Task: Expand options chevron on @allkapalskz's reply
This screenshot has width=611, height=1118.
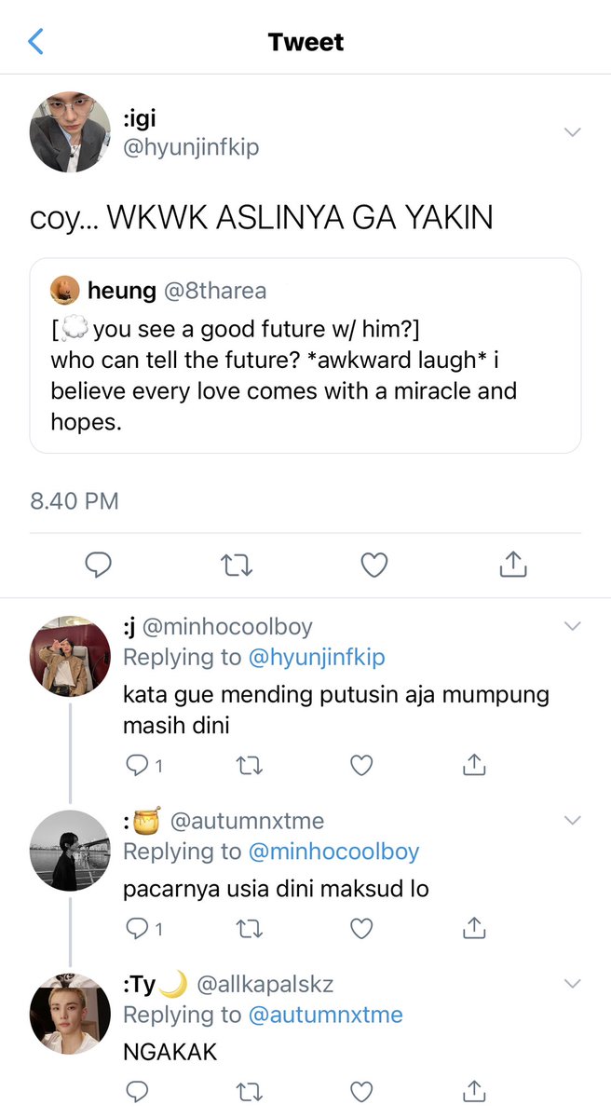Action: point(573,983)
